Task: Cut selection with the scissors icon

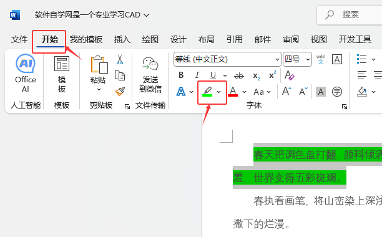Action: pos(120,59)
